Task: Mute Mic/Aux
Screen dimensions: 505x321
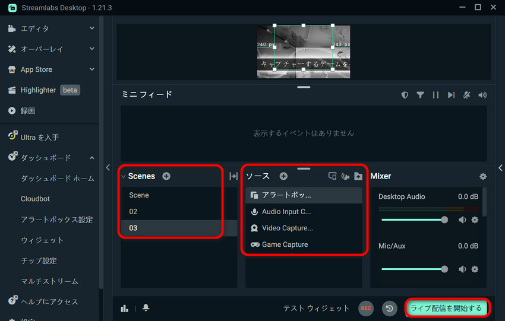Action: (462, 269)
